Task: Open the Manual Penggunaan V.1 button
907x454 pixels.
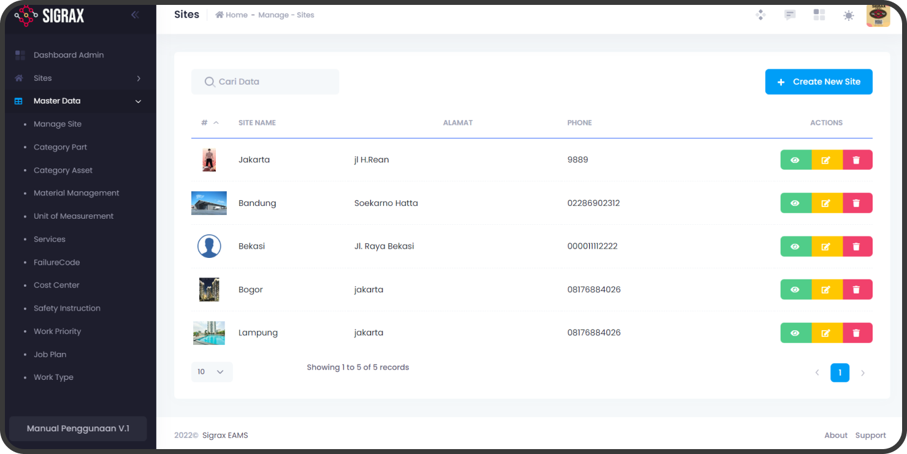Action: 78,429
